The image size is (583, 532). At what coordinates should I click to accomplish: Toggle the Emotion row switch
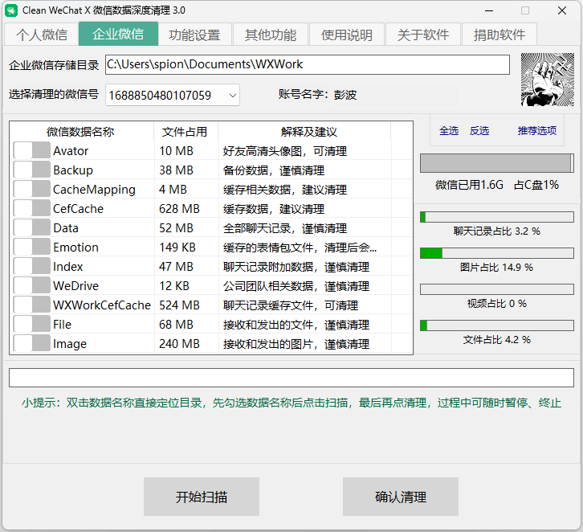[31, 248]
